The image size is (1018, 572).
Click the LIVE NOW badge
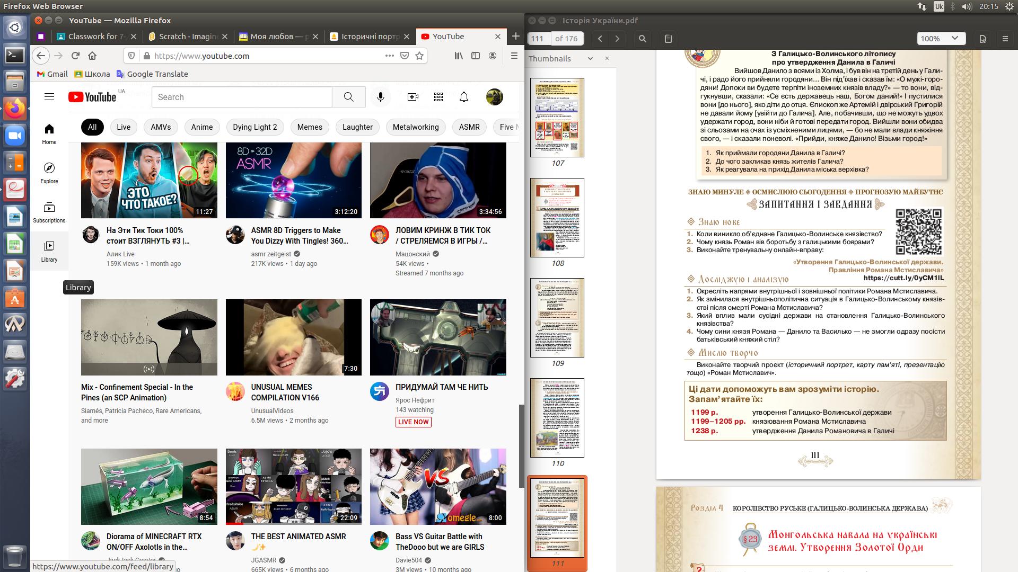(x=413, y=422)
